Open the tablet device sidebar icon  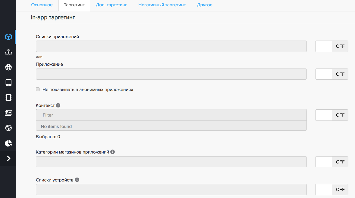tap(8, 83)
